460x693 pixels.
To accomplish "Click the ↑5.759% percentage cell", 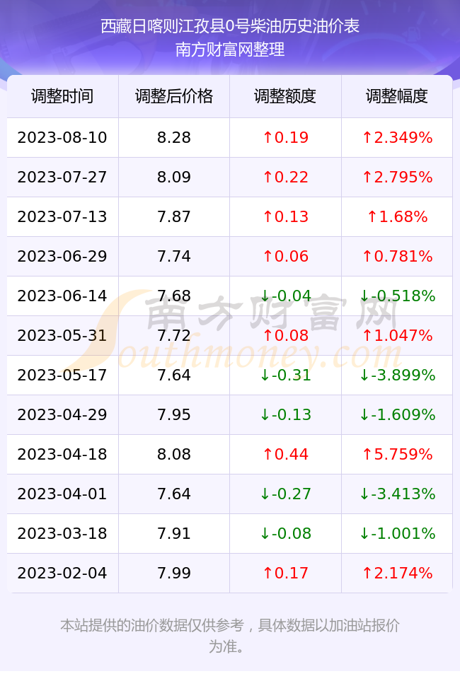I will [x=397, y=454].
